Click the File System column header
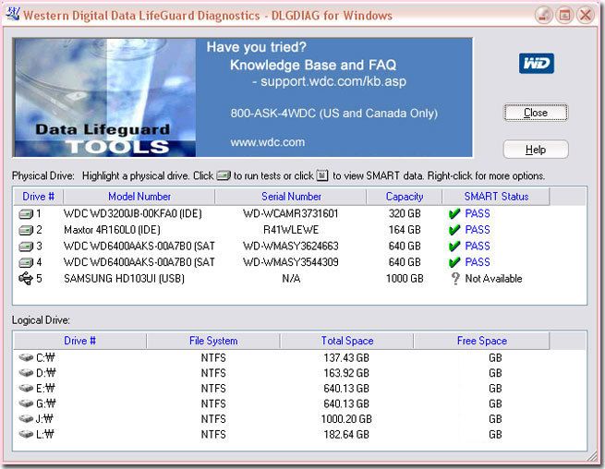The image size is (605, 469). coord(213,341)
